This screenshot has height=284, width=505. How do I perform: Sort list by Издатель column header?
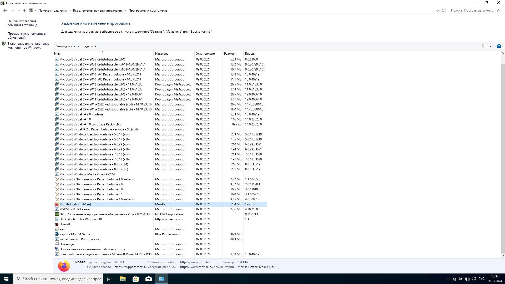[162, 54]
